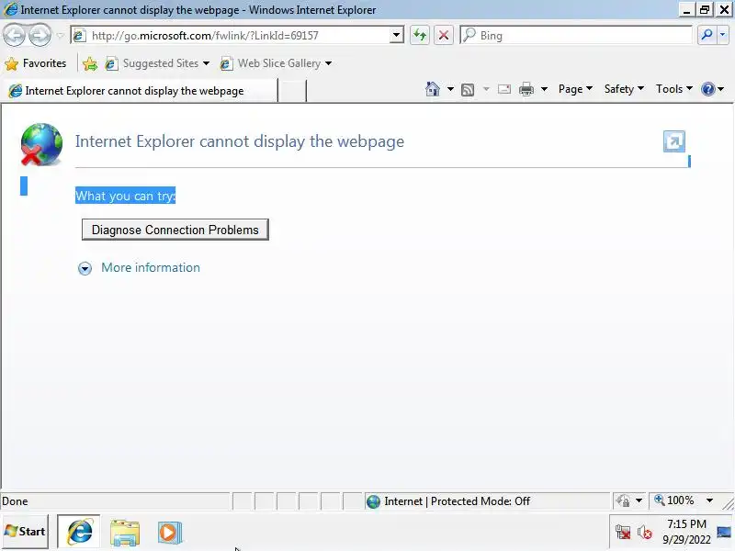Expand the address bar autocomplete dropdown
This screenshot has height=551, width=735.
[397, 35]
